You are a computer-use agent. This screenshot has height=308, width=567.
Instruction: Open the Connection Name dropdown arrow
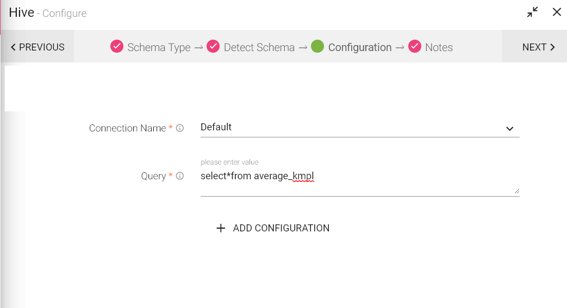click(x=509, y=129)
